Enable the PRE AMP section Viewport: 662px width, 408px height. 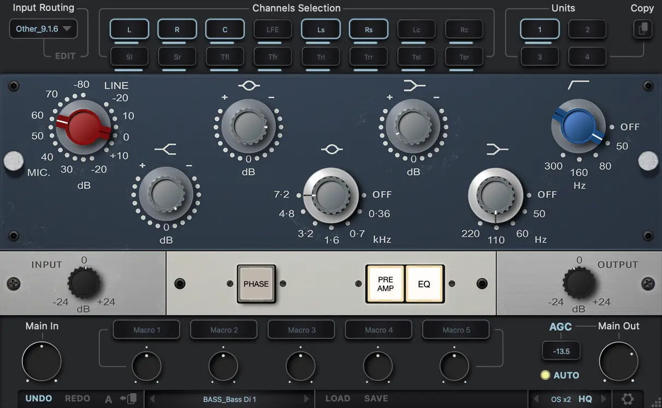pos(386,283)
